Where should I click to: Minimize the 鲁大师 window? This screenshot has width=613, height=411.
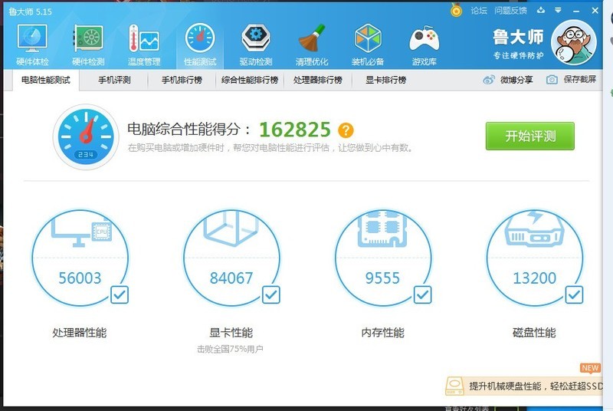tap(576, 11)
